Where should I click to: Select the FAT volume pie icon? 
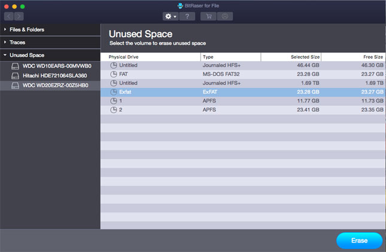pos(114,74)
